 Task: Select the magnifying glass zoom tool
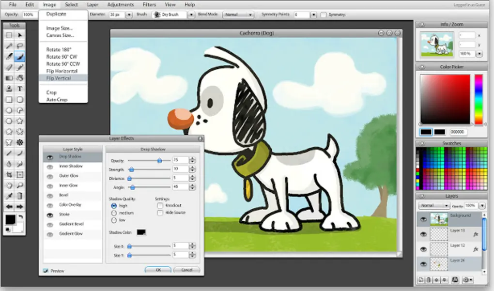click(x=20, y=185)
